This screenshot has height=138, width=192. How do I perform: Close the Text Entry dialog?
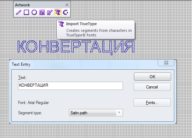click(166, 63)
